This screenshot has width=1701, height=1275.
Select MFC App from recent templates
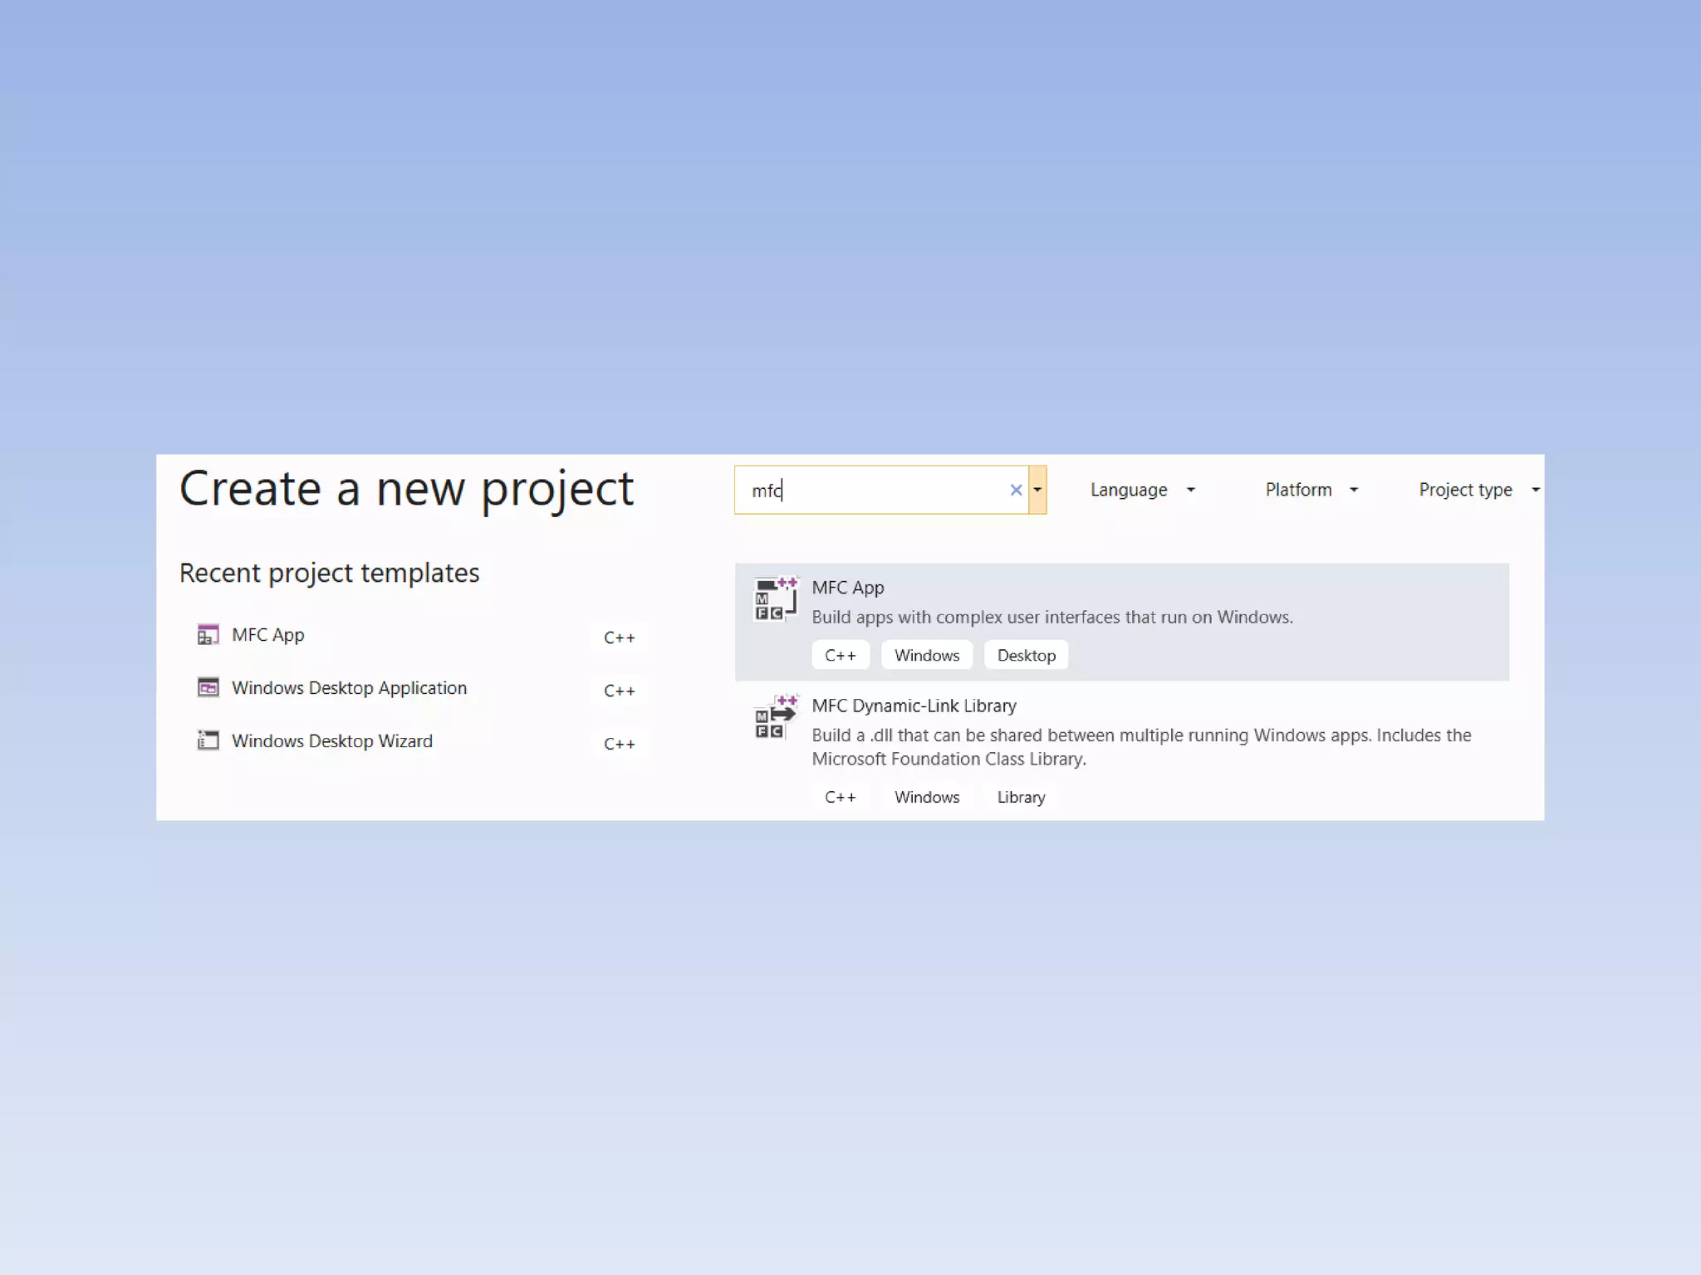[268, 635]
